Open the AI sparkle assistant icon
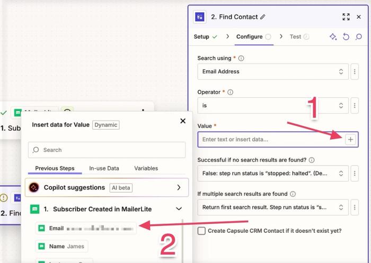The image size is (371, 263). tap(333, 37)
